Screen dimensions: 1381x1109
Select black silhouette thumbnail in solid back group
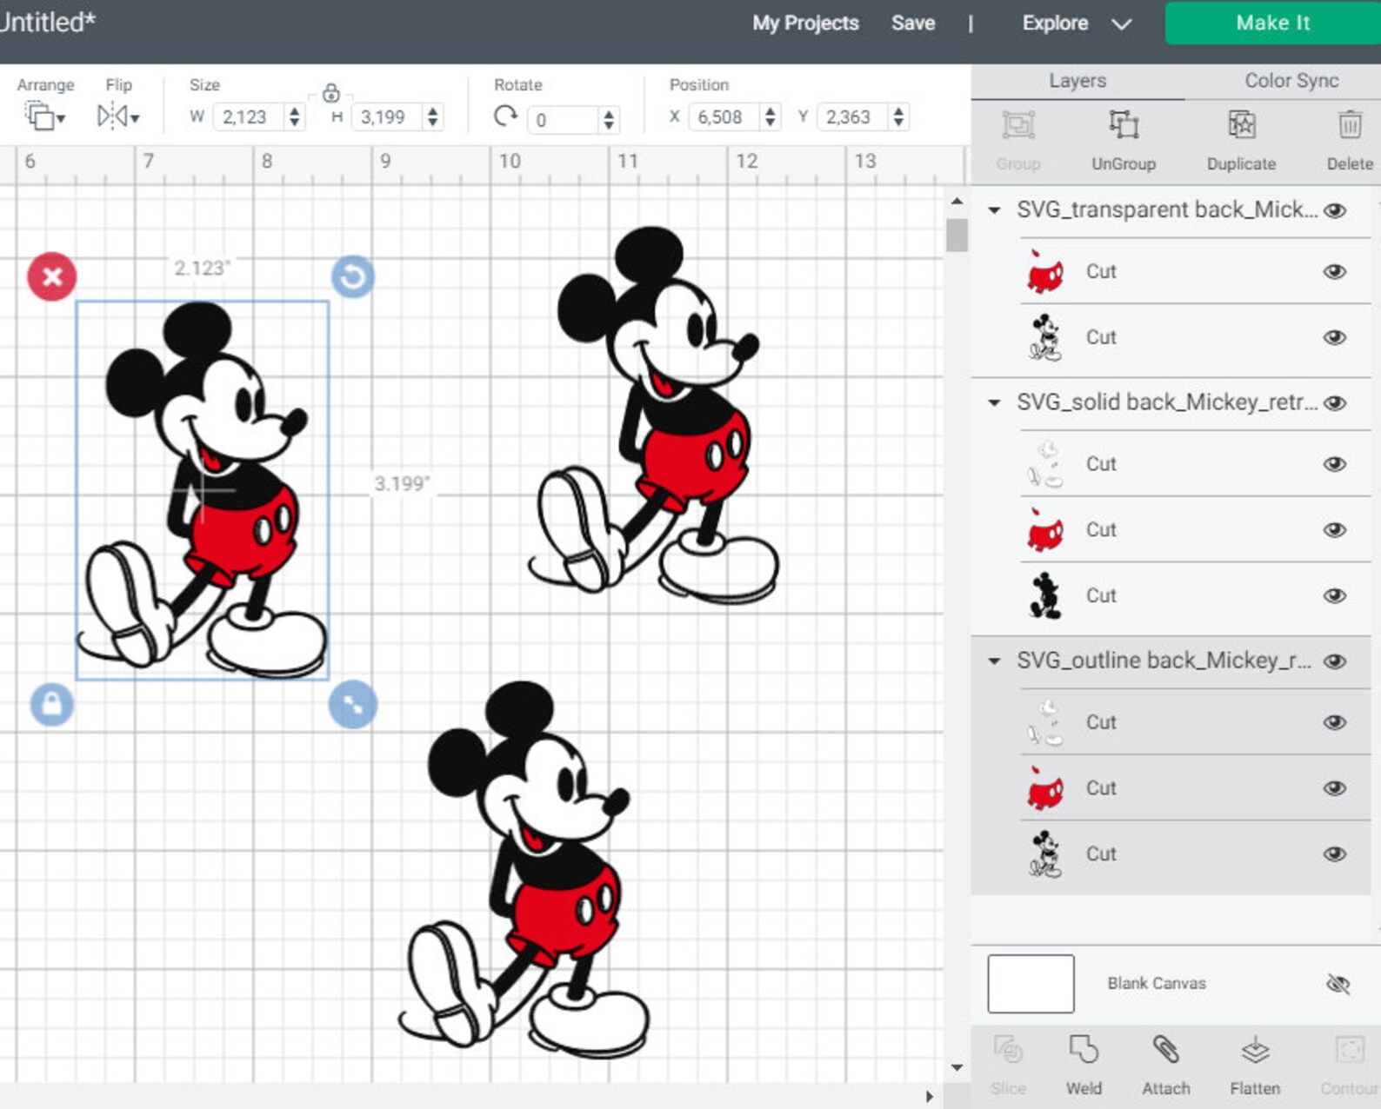[1044, 596]
